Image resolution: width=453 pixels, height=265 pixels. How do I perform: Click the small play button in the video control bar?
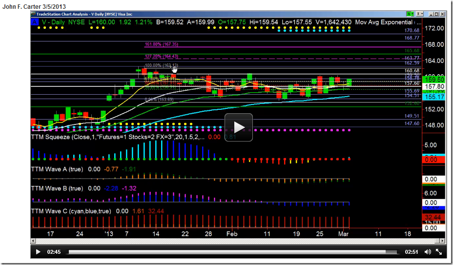click(x=38, y=252)
